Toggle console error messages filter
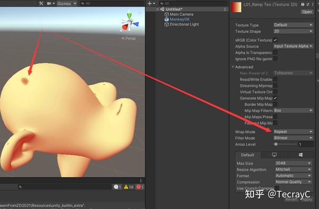Viewport: 319px width, 209px height. (x=140, y=187)
